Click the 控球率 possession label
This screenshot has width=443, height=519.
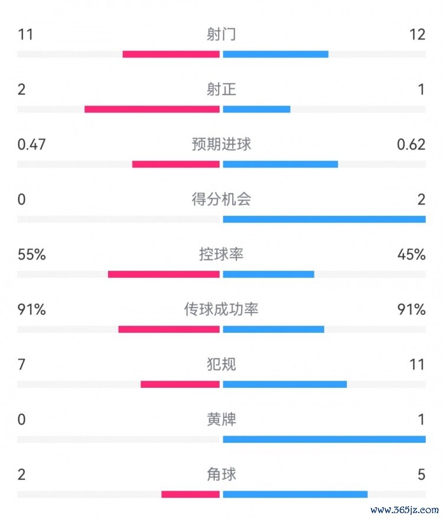(x=221, y=254)
